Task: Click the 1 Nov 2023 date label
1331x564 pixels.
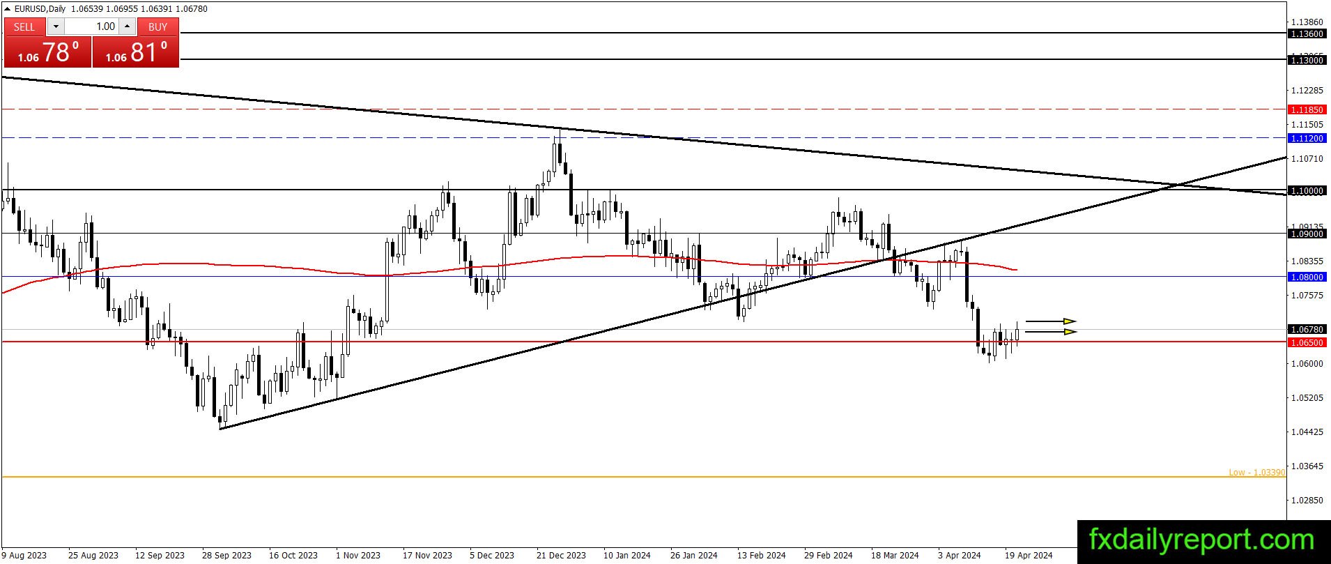Action: (358, 556)
